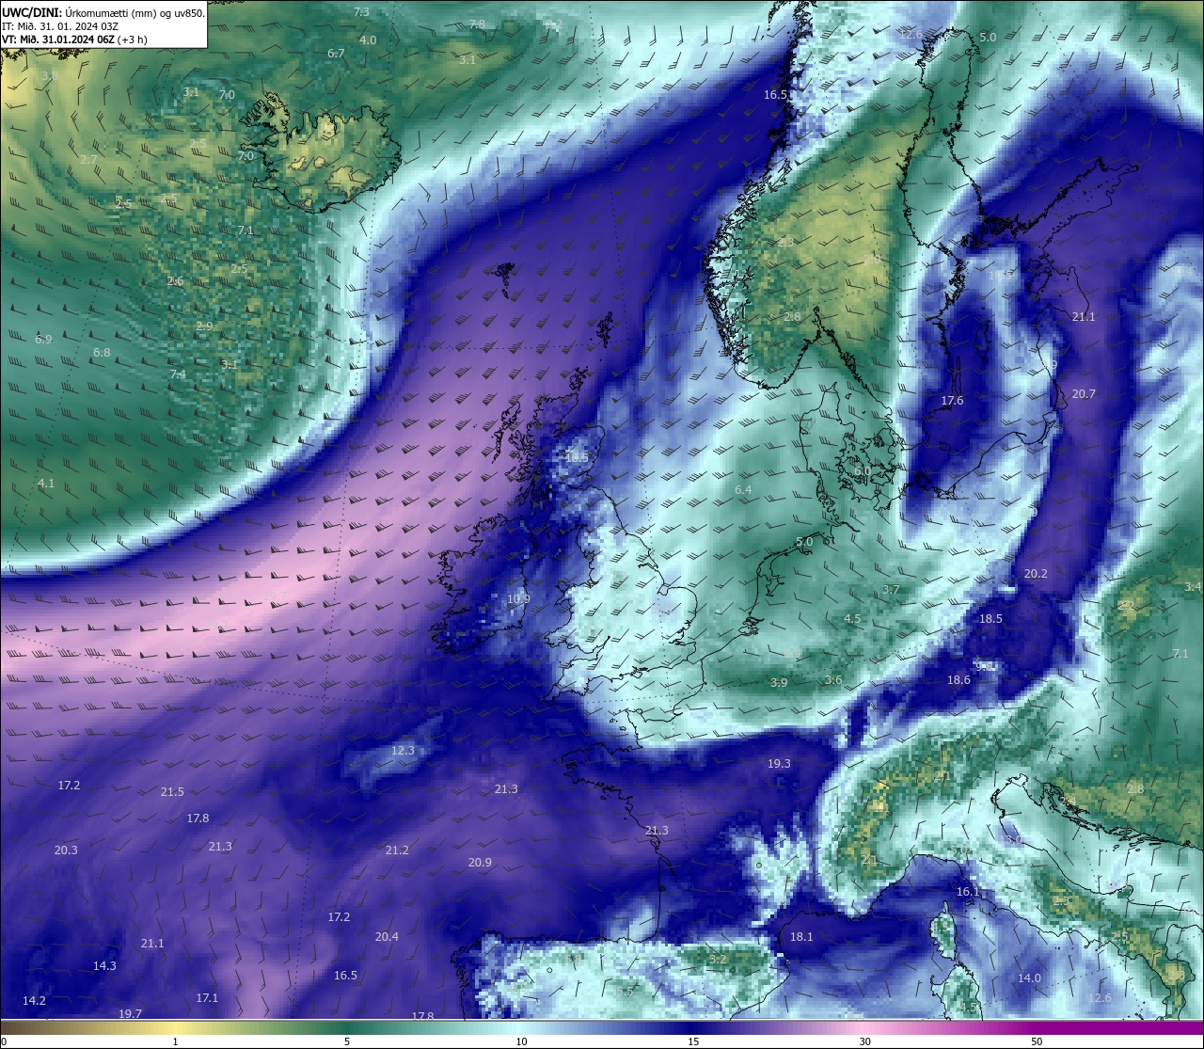The width and height of the screenshot is (1204, 1049).
Task: Click the map value "3.6"
Action: 833,679
